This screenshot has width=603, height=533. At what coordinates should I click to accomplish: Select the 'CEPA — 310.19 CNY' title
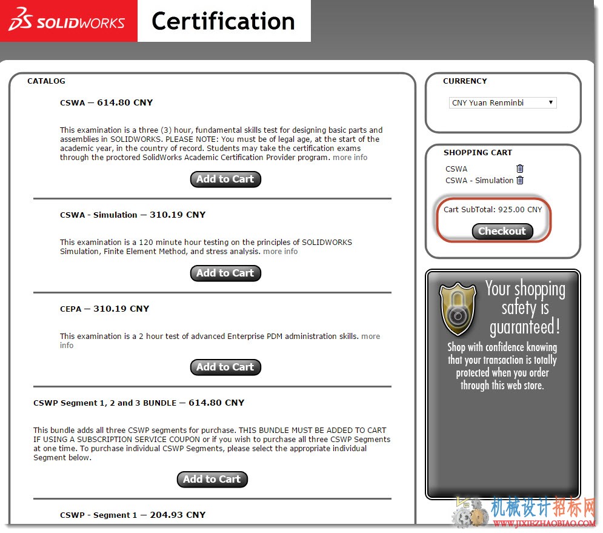tap(105, 309)
